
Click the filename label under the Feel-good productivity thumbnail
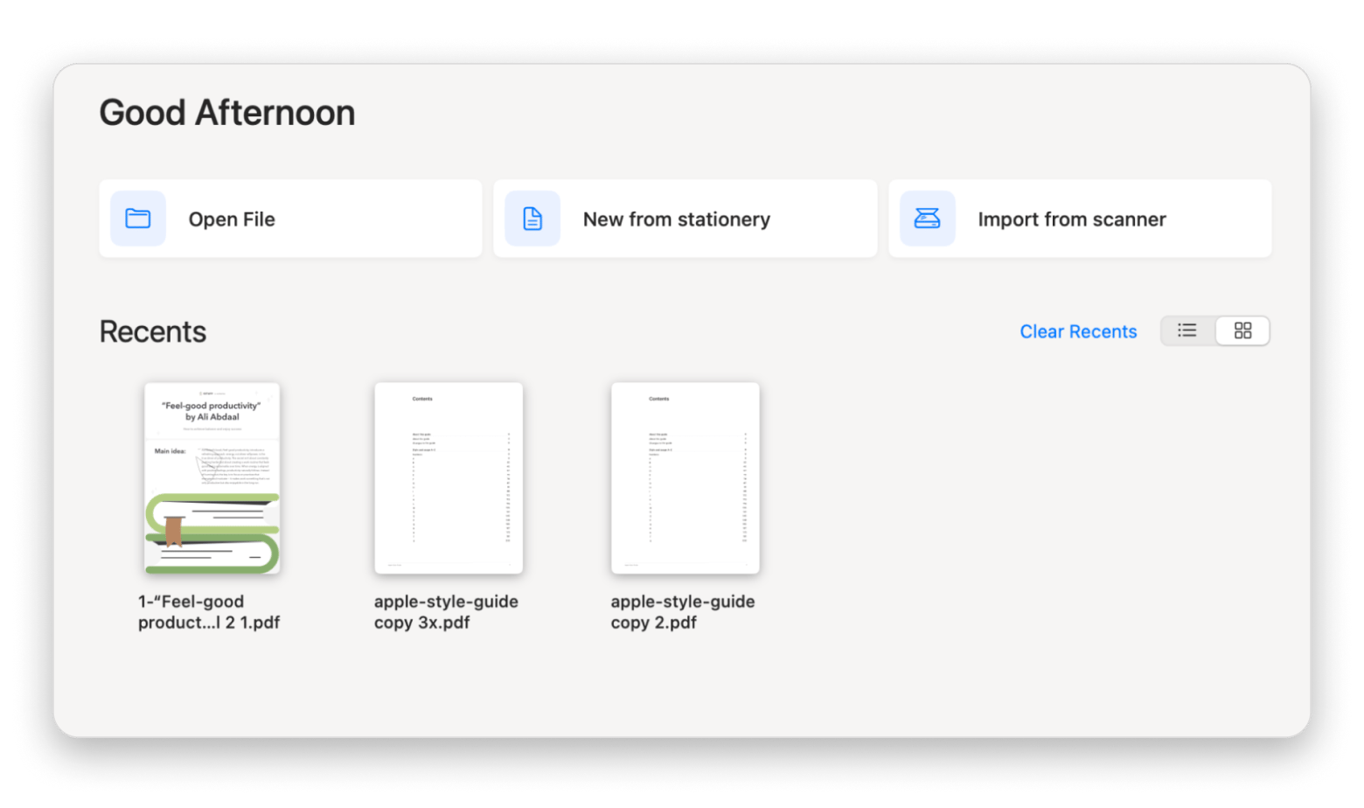pos(210,612)
